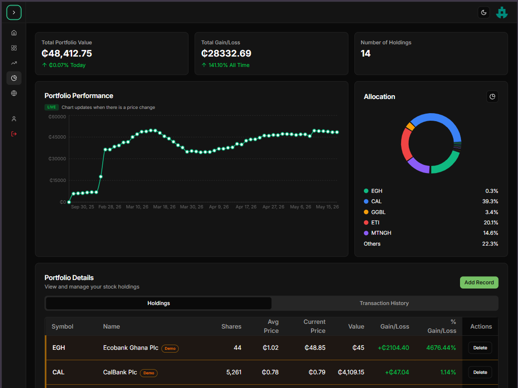This screenshot has width=518, height=388.
Task: Click the Allocation heading
Action: coord(379,97)
